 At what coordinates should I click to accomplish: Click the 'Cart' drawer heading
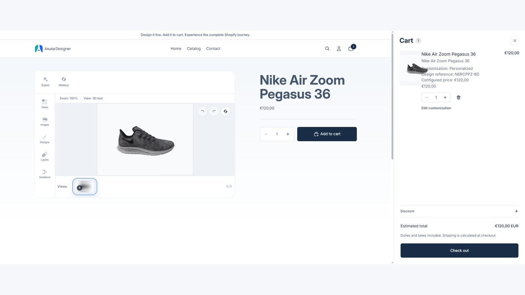(406, 41)
